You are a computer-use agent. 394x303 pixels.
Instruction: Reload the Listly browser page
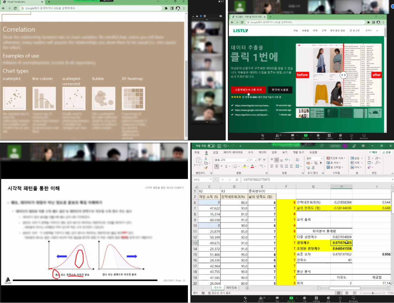pyautogui.click(x=242, y=22)
